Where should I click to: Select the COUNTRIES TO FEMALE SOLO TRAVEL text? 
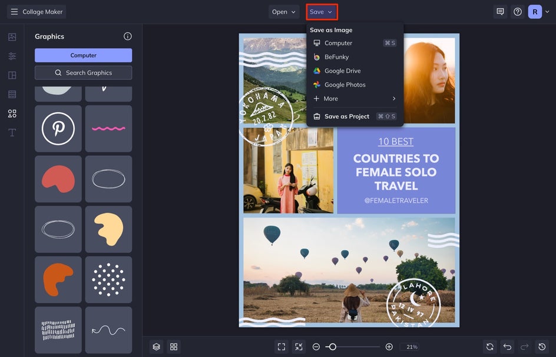[x=396, y=172]
